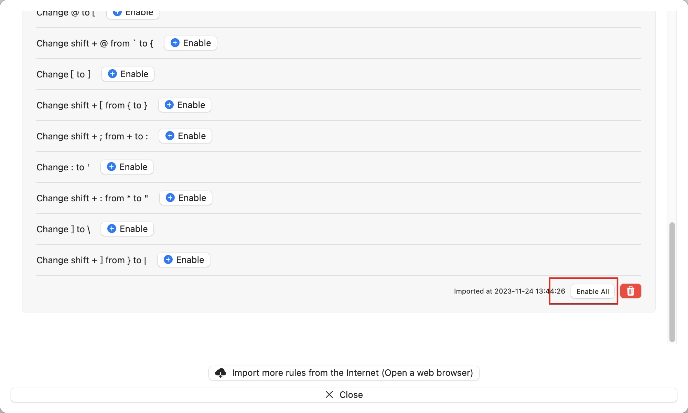The height and width of the screenshot is (413, 688).
Task: Click the cloud download import icon
Action: coord(221,373)
